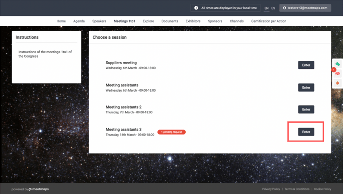Open the Agenda menu item

point(79,21)
